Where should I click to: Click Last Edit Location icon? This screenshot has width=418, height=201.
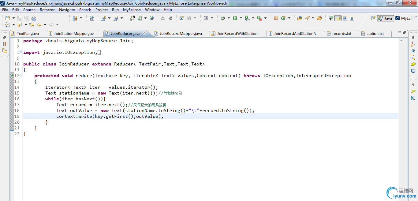point(32,24)
